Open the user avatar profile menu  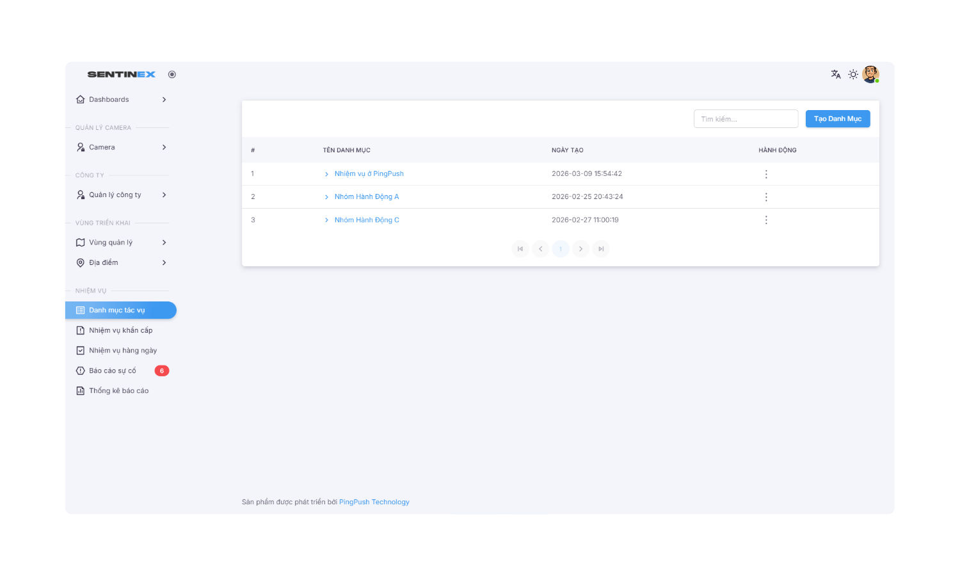870,74
